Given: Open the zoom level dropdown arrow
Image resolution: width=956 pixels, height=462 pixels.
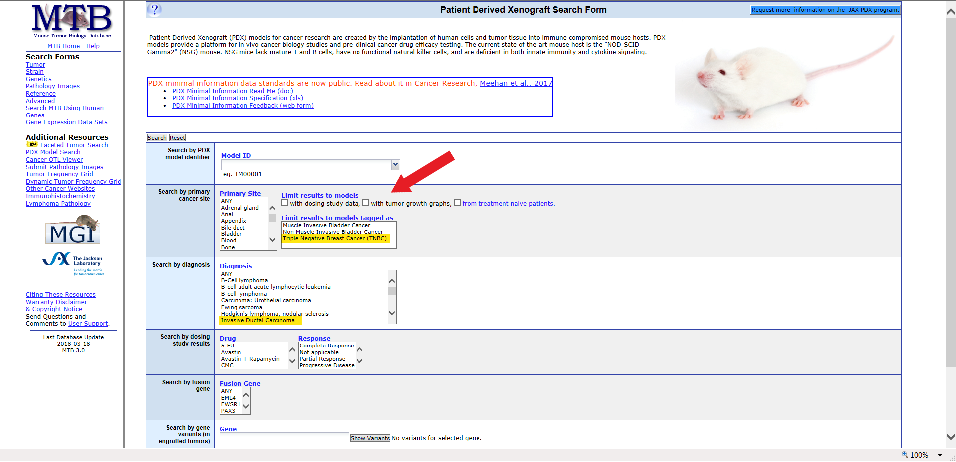Looking at the screenshot, I should point(940,455).
